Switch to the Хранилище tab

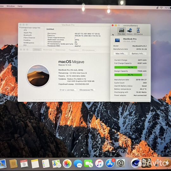[60, 50]
